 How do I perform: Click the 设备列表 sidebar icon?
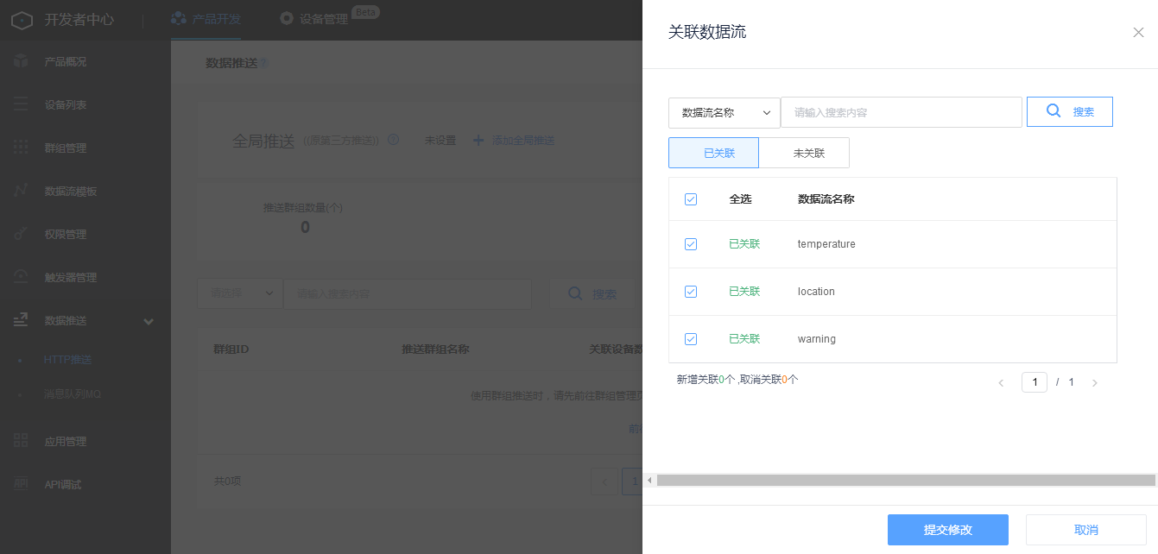[21, 104]
